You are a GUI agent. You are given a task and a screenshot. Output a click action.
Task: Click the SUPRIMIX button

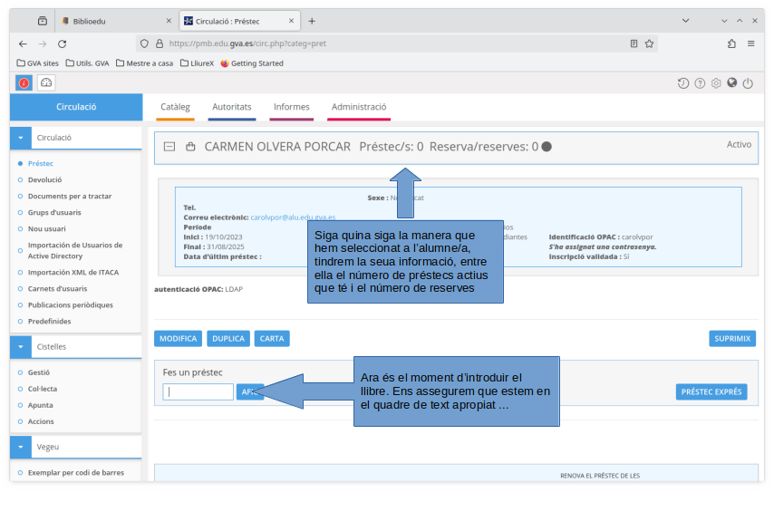[x=732, y=339]
